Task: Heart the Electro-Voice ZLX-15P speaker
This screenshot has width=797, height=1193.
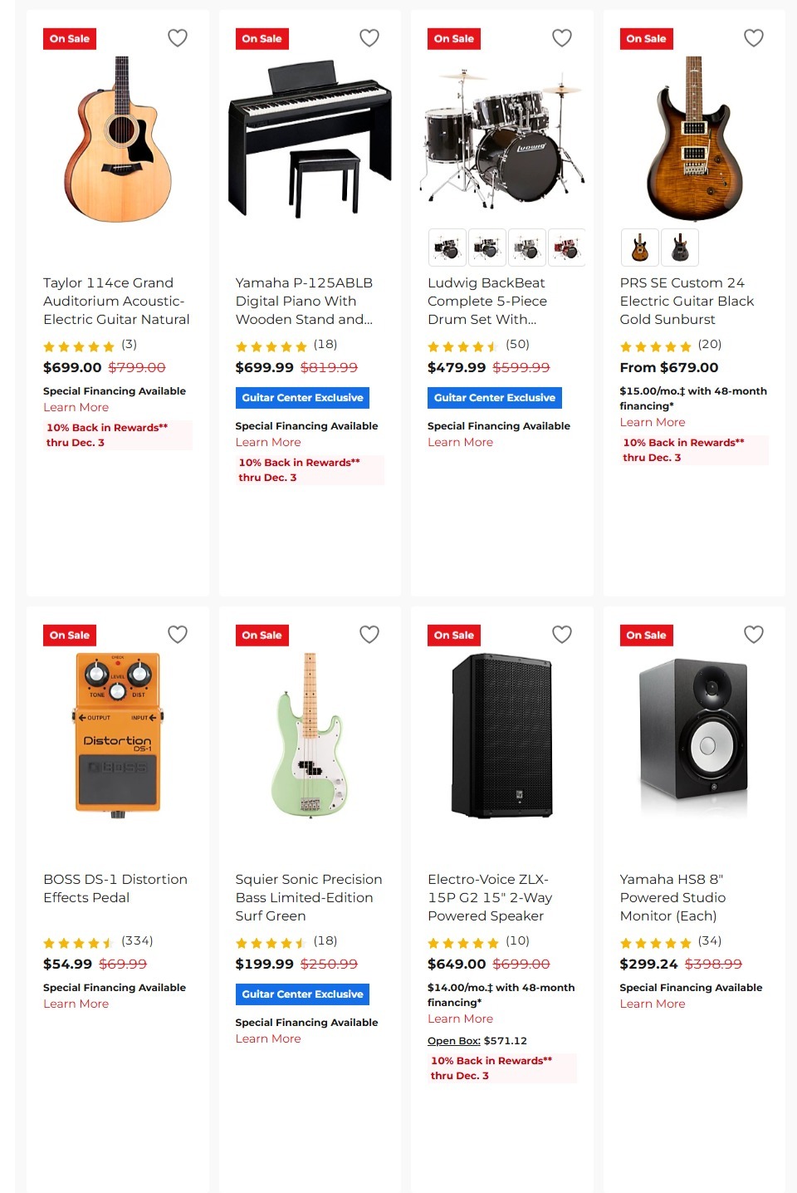Action: pos(561,634)
